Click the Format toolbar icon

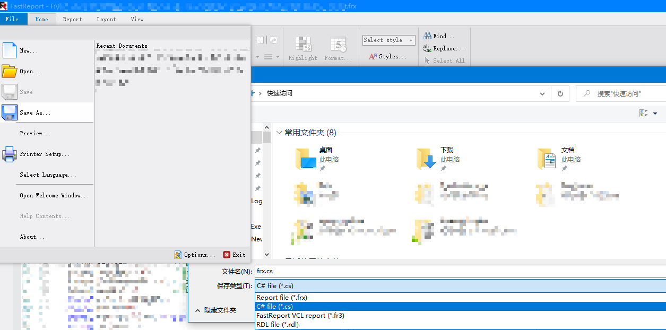(338, 45)
